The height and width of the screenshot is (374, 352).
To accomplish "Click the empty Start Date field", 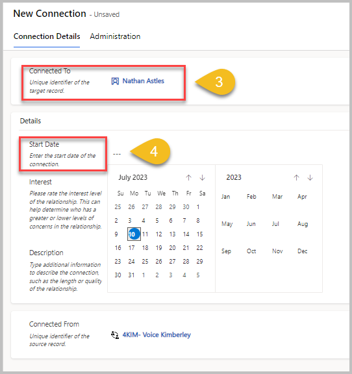I will pos(117,154).
